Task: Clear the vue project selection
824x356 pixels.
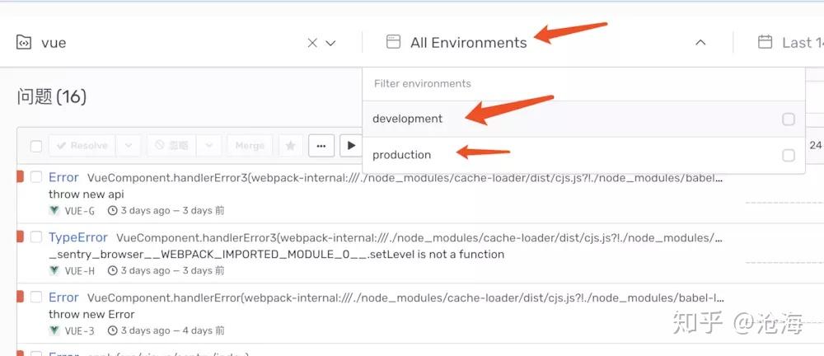Action: (312, 43)
